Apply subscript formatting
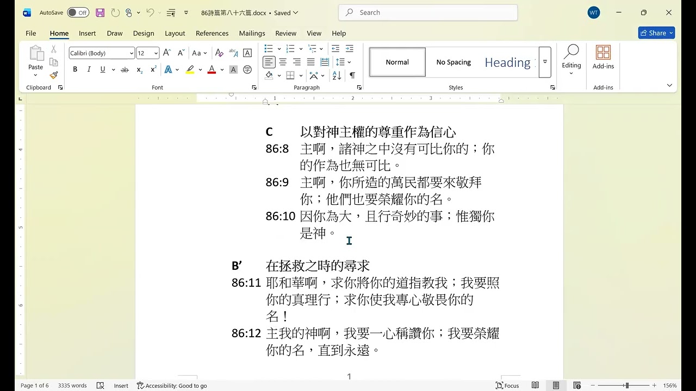The height and width of the screenshot is (391, 696). [x=139, y=70]
